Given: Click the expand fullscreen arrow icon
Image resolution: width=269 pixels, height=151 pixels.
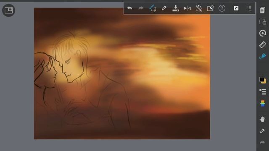Looking at the screenshot, I should [236, 8].
